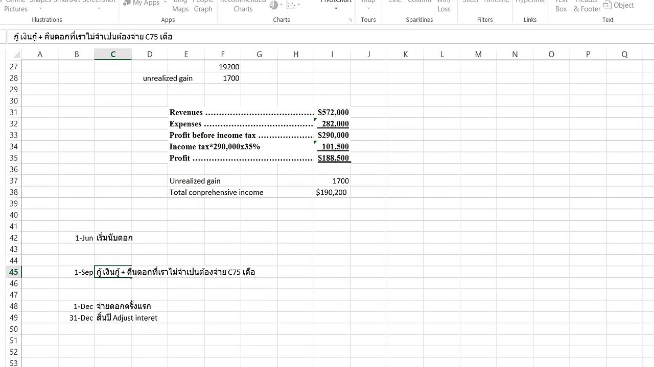Image resolution: width=654 pixels, height=367 pixels.
Task: Click the Profit $188,500 line
Action: 259,158
